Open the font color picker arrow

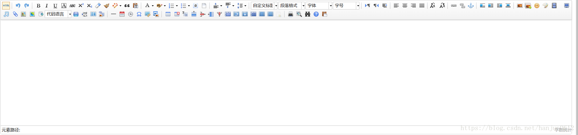tap(153, 6)
